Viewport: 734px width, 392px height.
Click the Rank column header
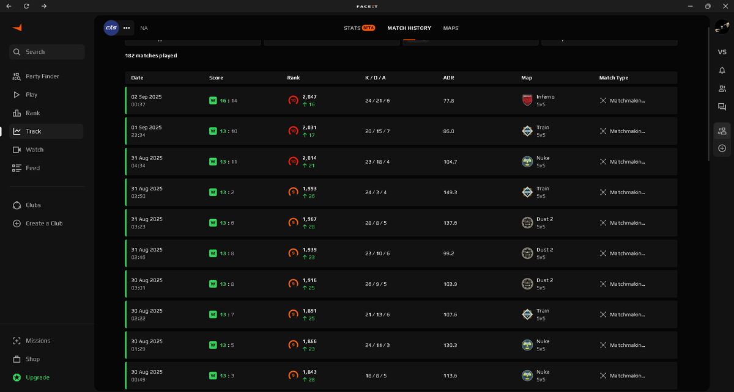tap(294, 78)
